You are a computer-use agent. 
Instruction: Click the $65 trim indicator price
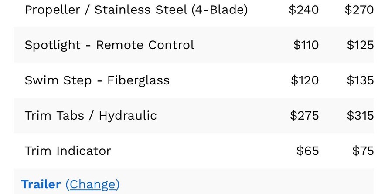point(307,151)
